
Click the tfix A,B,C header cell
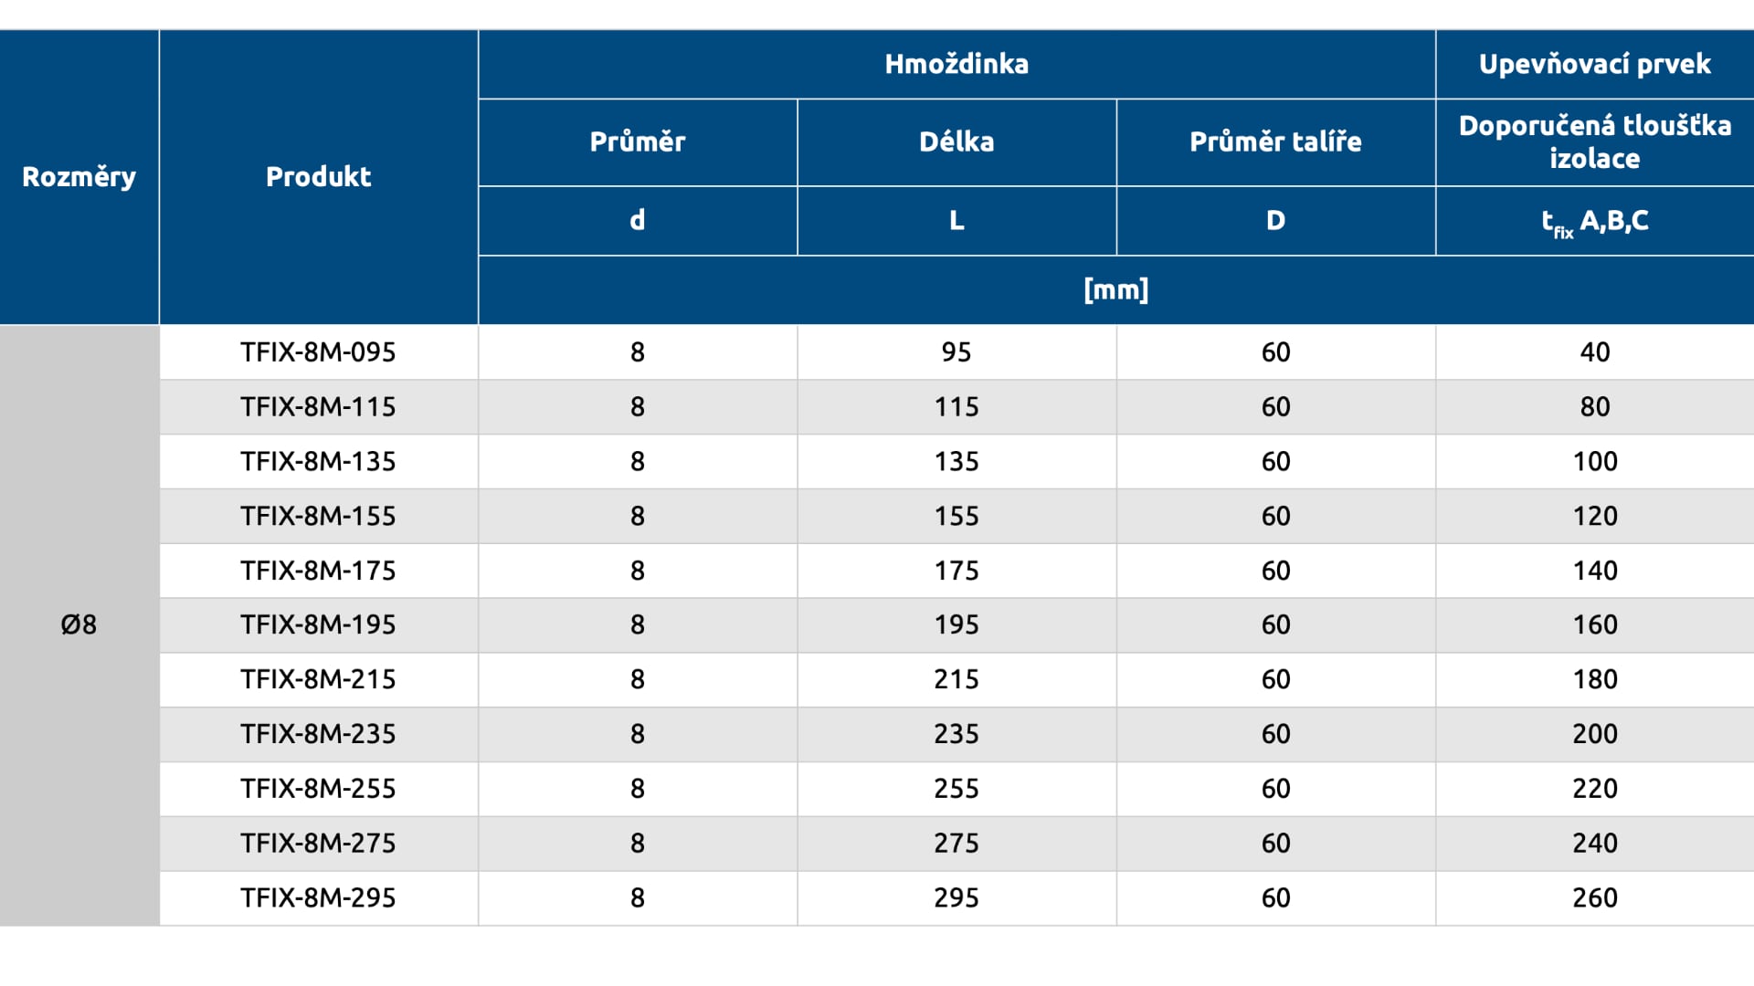tap(1594, 221)
